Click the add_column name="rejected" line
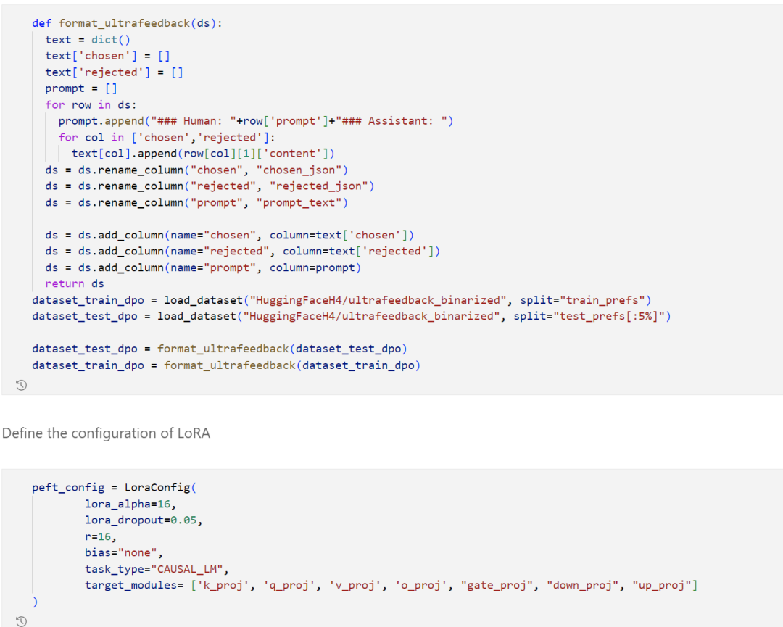The height and width of the screenshot is (627, 783). (x=243, y=251)
